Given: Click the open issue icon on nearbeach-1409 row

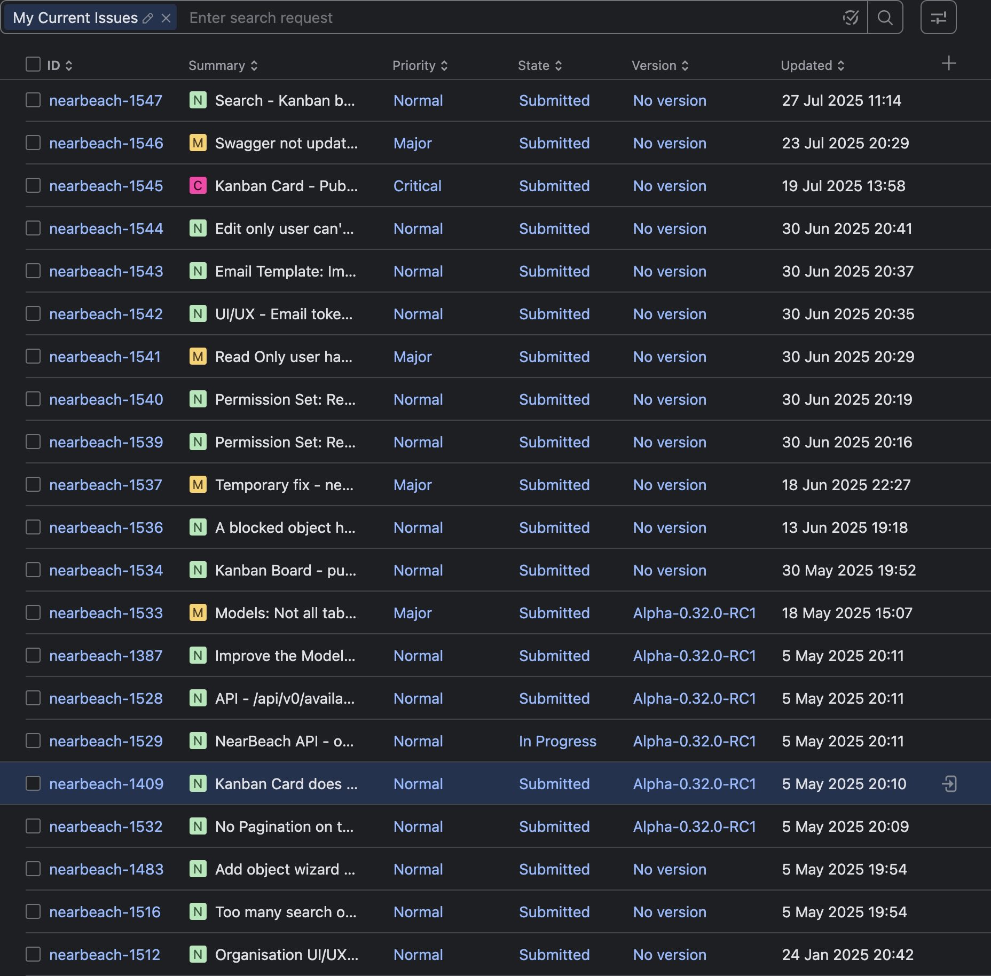Looking at the screenshot, I should tap(949, 784).
